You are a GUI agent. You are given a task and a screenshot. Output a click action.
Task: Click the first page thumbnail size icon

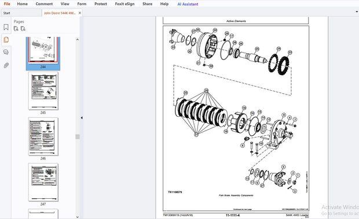pos(16,29)
